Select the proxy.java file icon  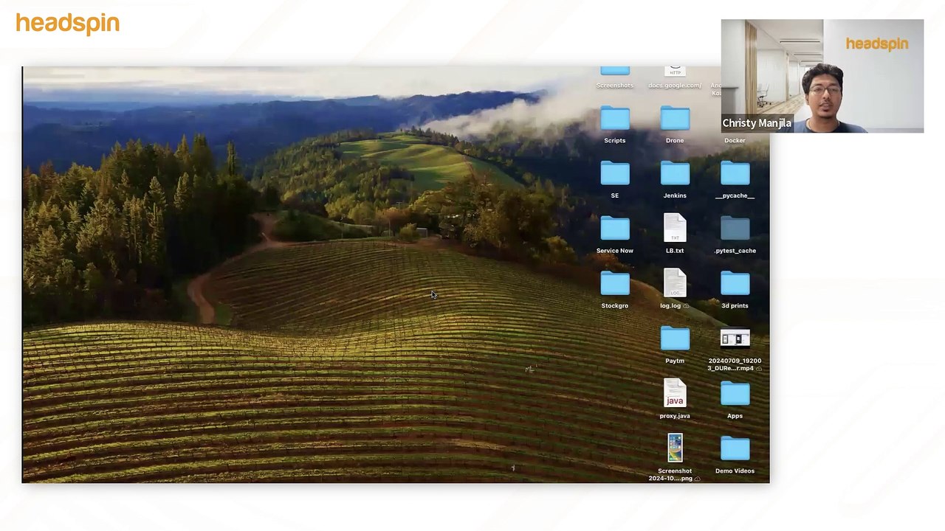coord(675,394)
